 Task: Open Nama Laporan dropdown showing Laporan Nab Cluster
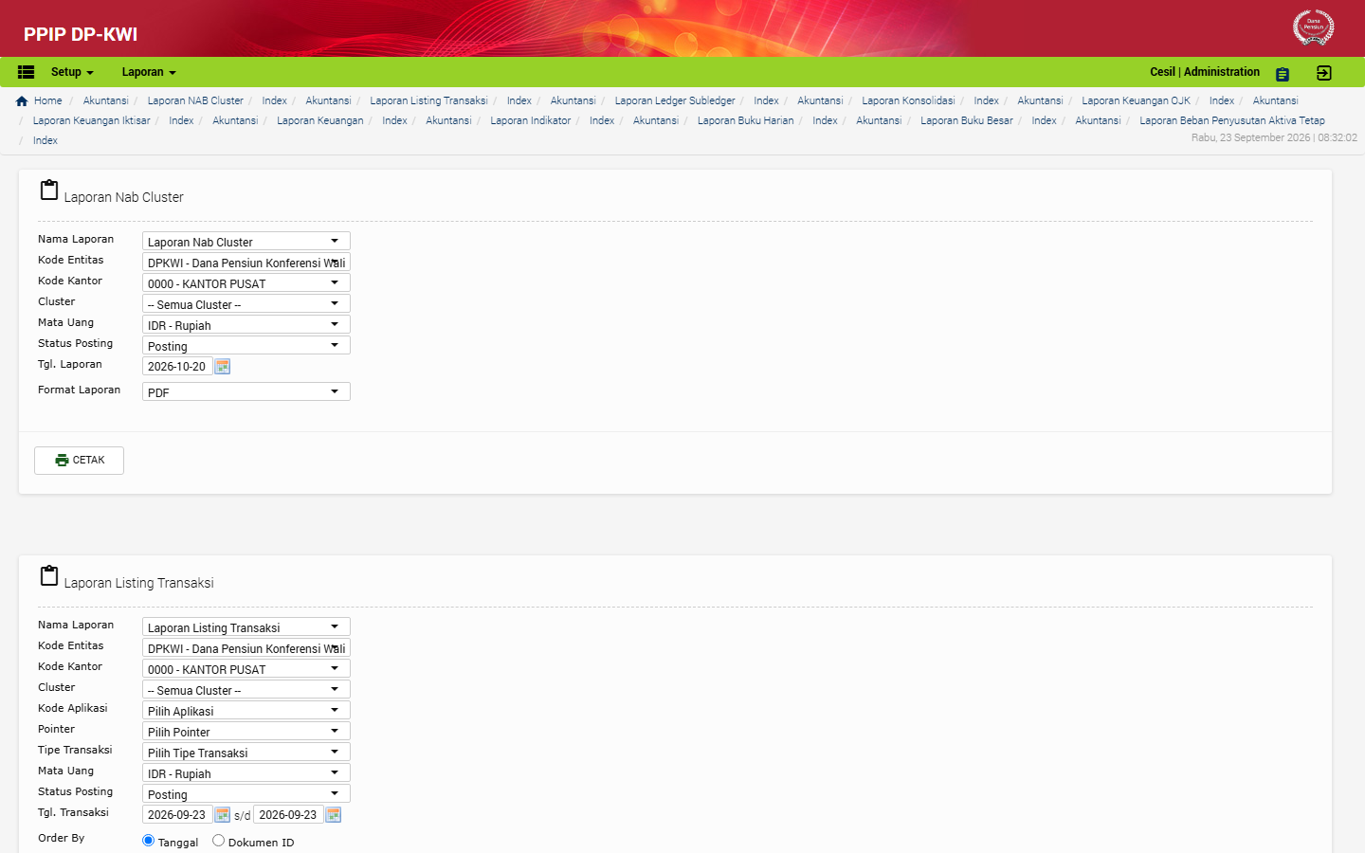tap(246, 242)
